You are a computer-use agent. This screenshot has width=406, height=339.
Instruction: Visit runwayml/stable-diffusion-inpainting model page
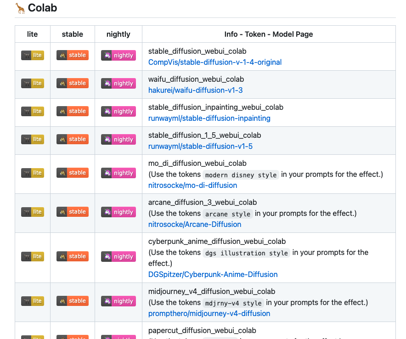tap(209, 119)
